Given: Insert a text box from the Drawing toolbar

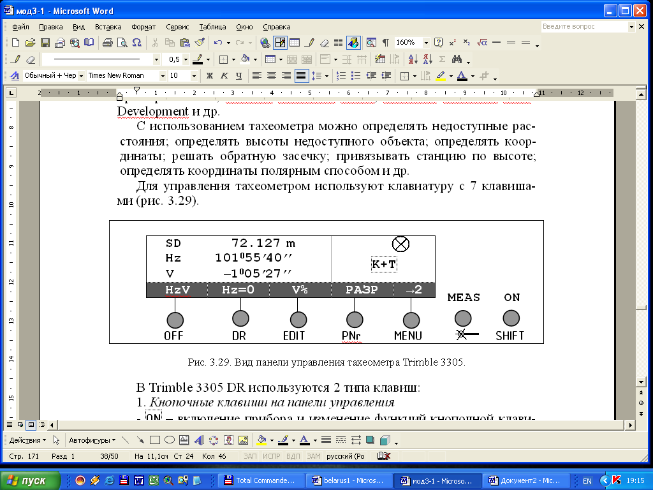Looking at the screenshot, I should pyautogui.click(x=184, y=440).
